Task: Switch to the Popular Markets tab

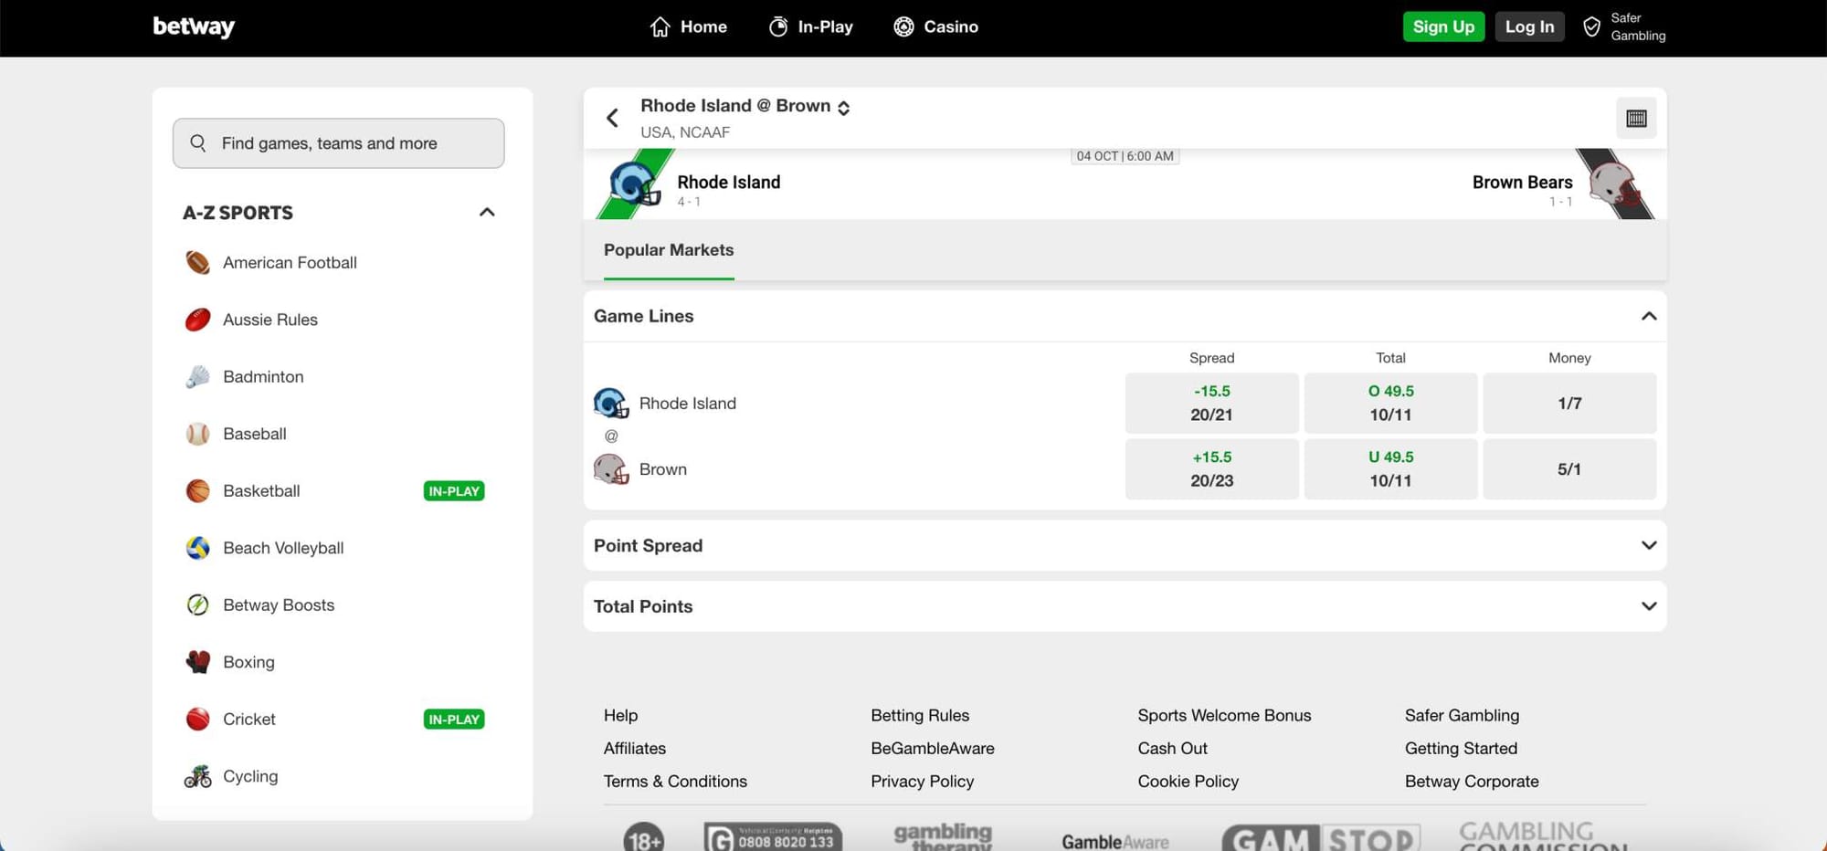Action: [x=668, y=250]
